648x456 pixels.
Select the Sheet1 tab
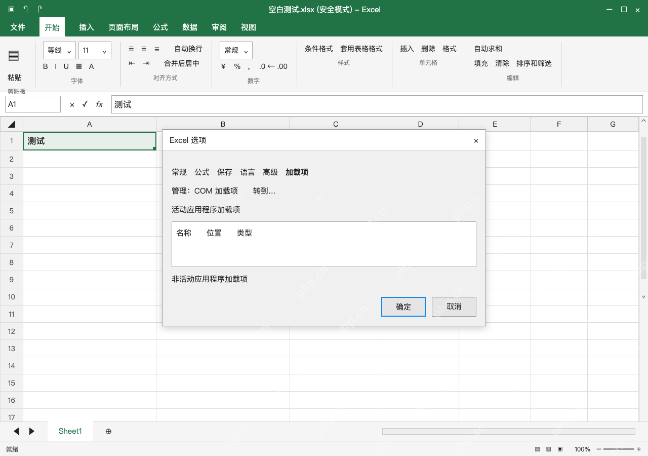point(70,431)
